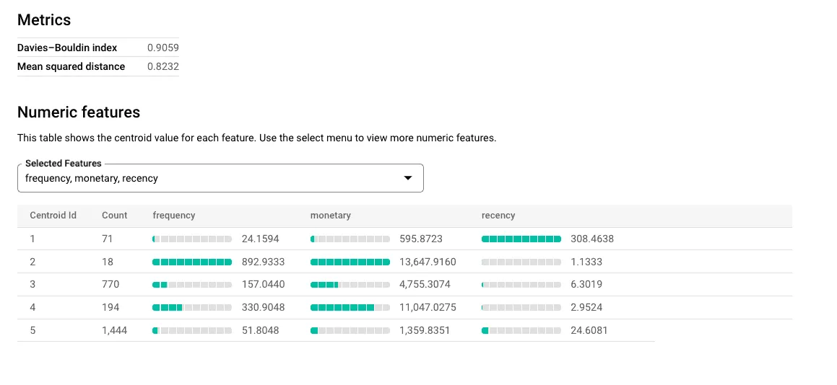The width and height of the screenshot is (837, 385).
Task: Click the recency value 308.4638
Action: (591, 239)
